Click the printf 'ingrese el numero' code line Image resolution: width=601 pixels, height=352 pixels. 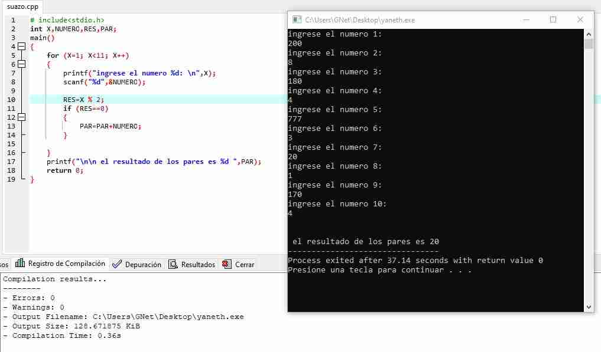(x=139, y=73)
